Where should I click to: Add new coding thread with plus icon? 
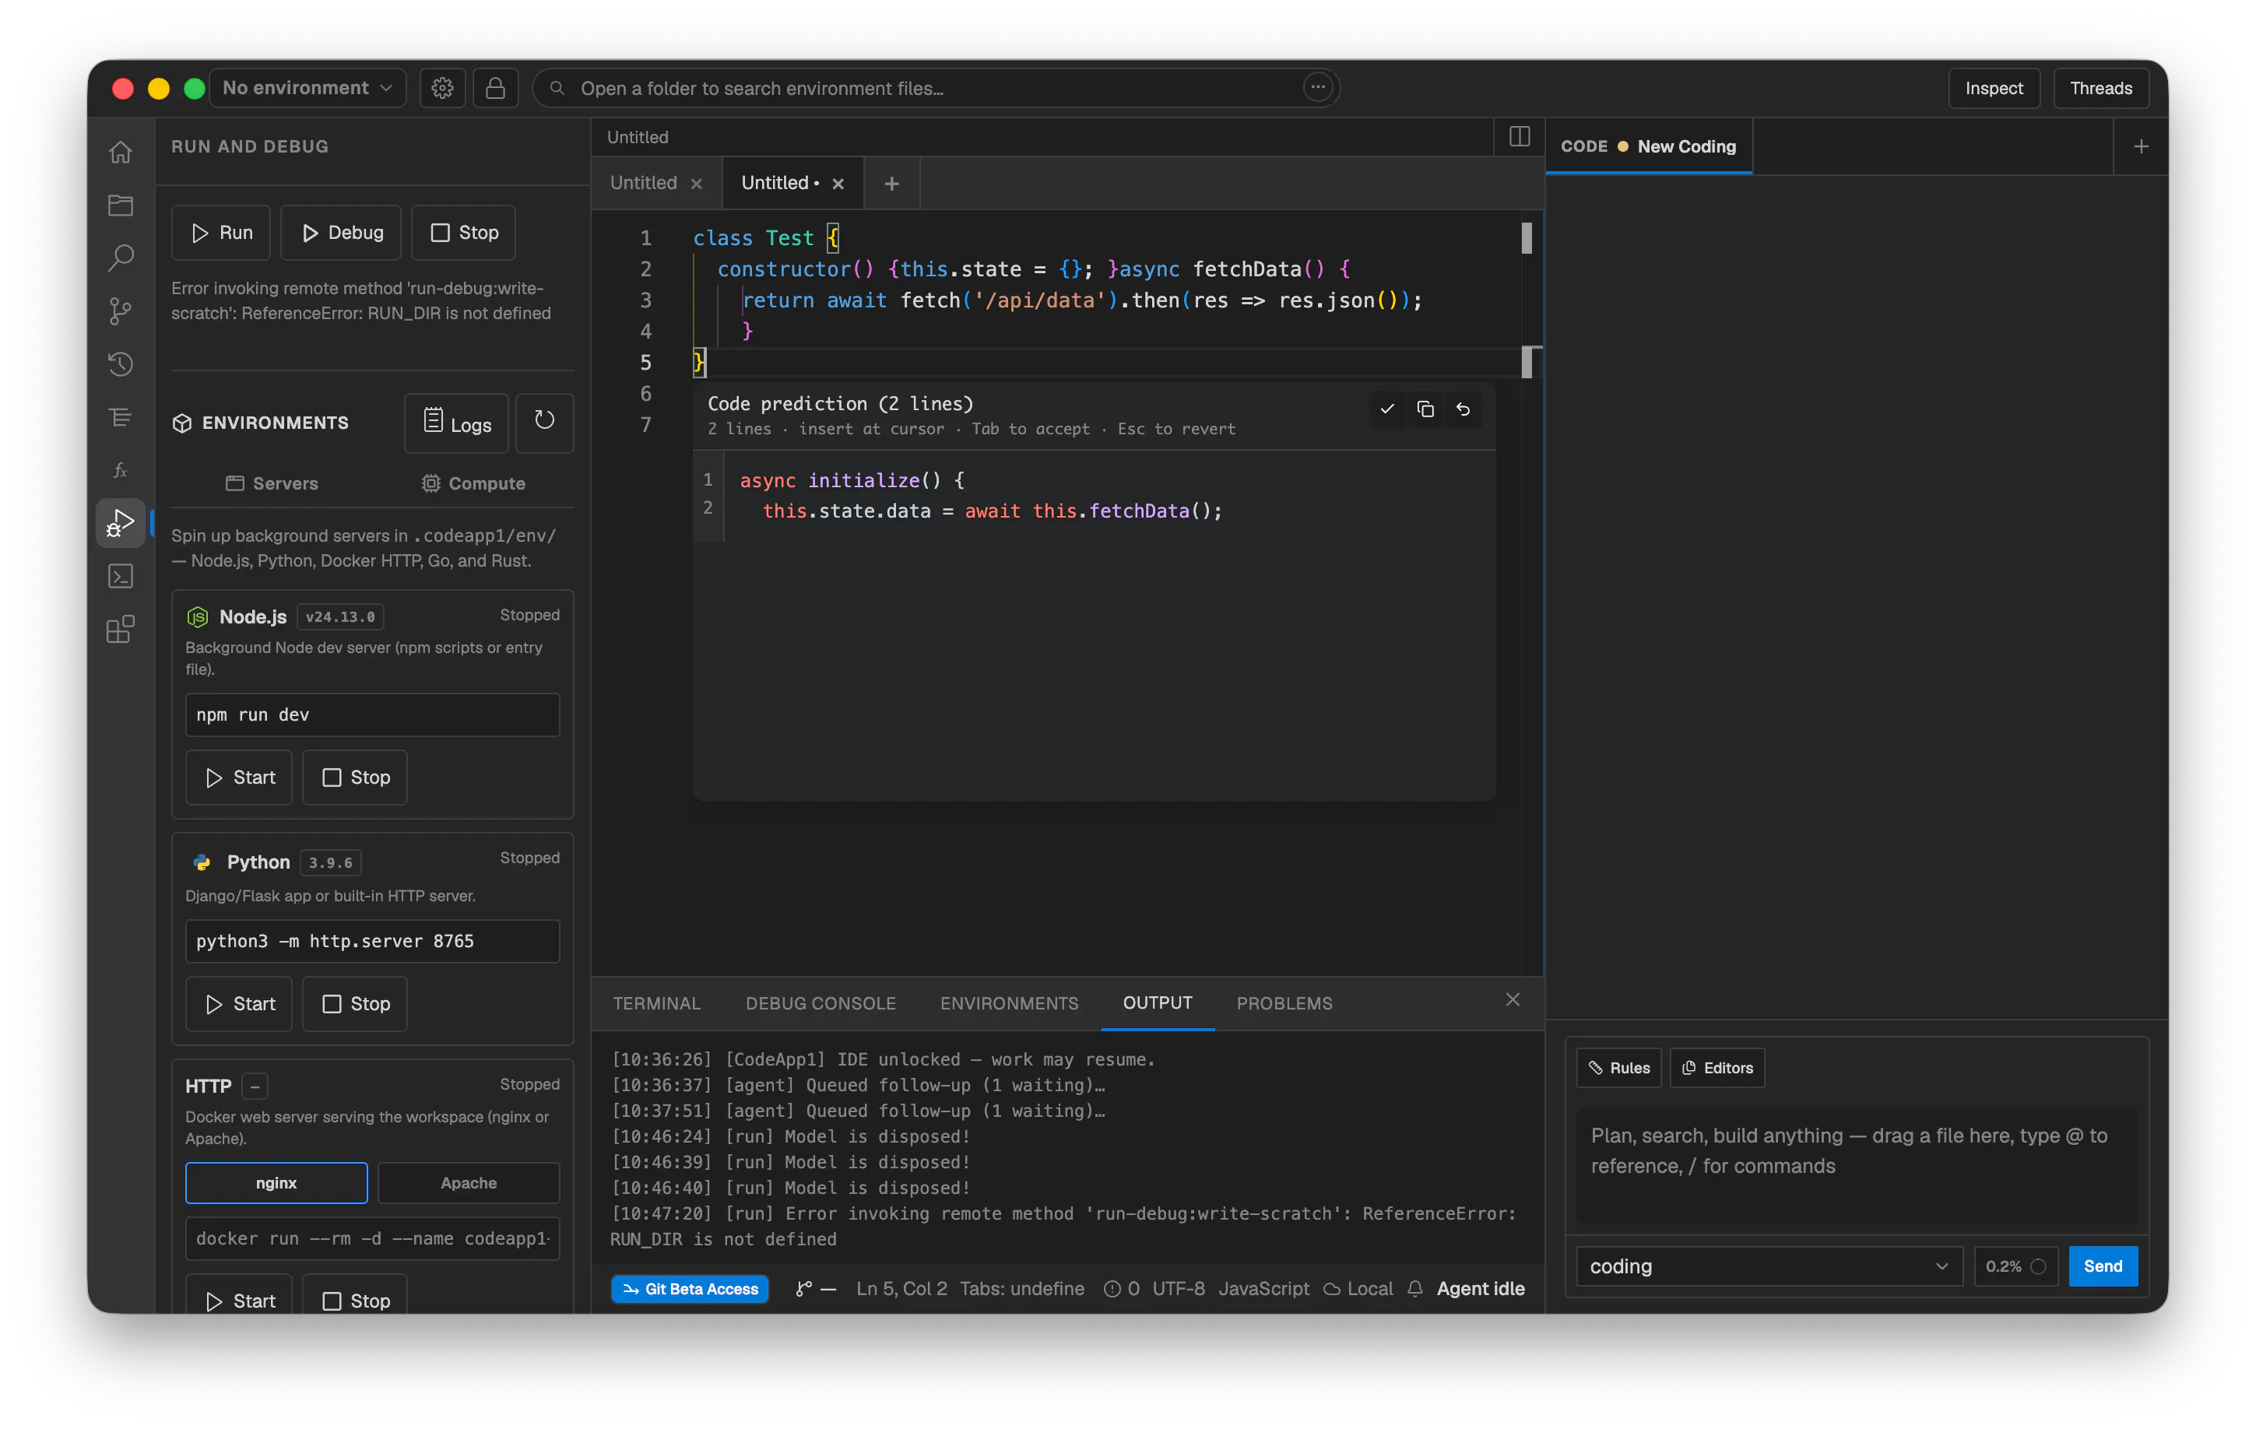[x=2141, y=147]
